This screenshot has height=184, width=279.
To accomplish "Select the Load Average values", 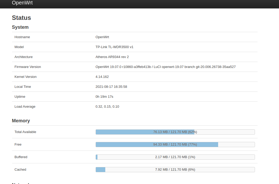I will (x=107, y=106).
